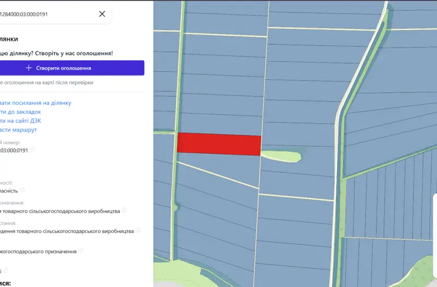Copy the cadastral number 03:000:0191 value
The width and height of the screenshot is (437, 287).
click(x=32, y=149)
